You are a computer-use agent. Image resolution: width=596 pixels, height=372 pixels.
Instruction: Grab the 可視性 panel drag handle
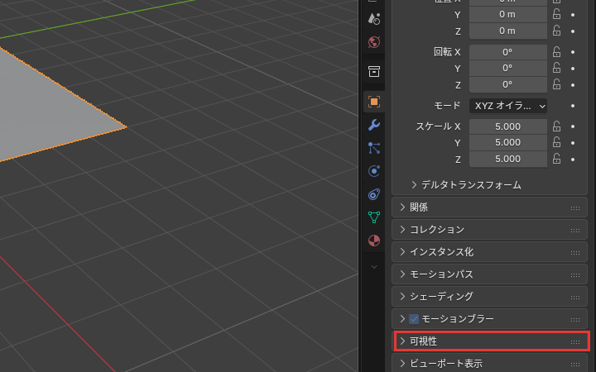[575, 342]
